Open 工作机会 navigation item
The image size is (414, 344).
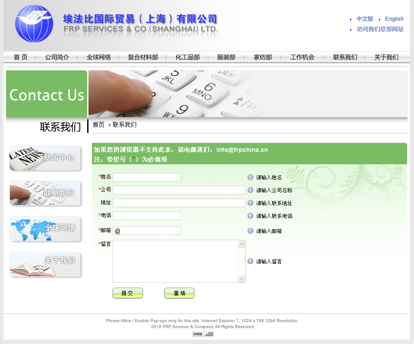(x=302, y=57)
